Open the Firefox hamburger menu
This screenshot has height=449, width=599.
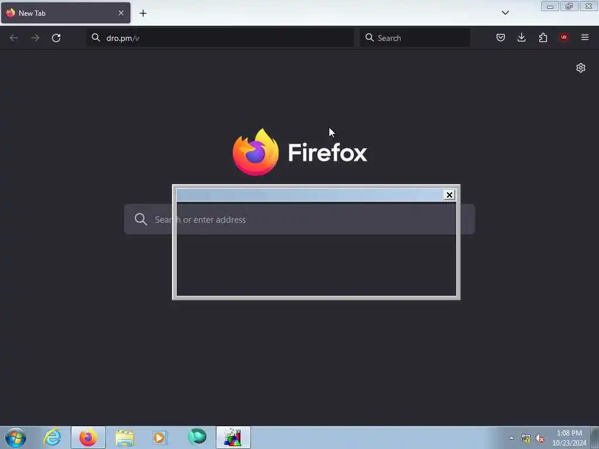pos(585,37)
